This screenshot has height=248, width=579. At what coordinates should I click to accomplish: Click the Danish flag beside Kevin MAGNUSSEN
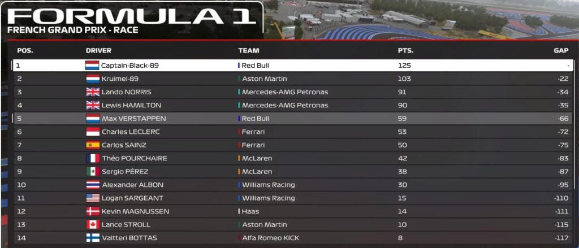pos(92,211)
